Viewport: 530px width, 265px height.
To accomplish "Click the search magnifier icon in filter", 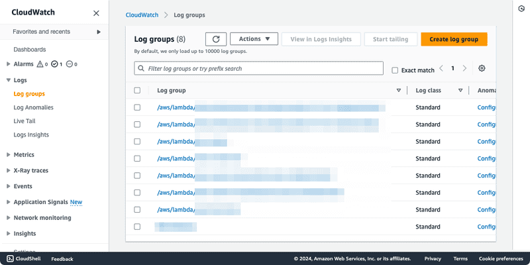I will (141, 68).
